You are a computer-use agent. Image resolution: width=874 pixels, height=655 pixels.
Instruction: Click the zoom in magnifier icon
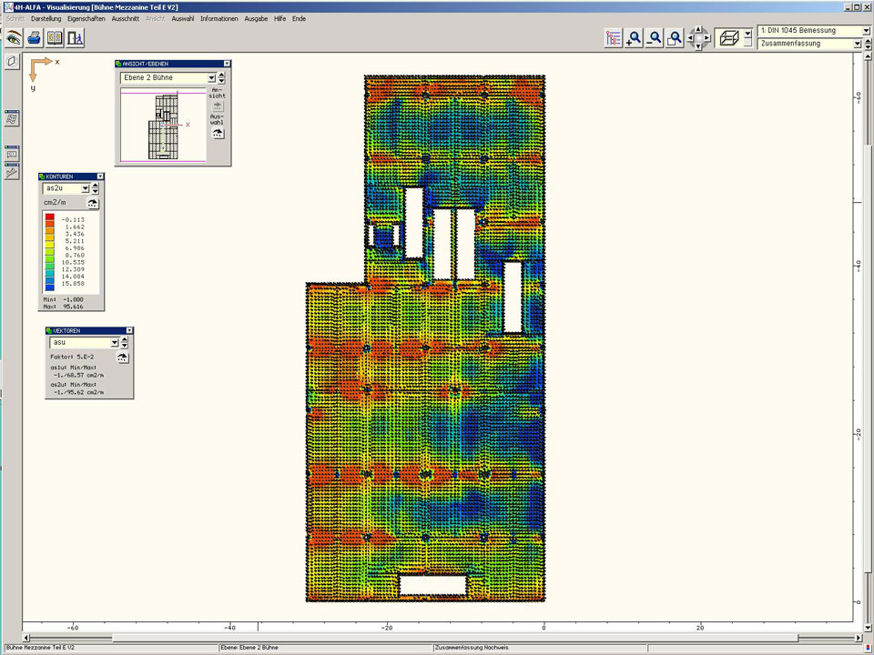(x=634, y=38)
